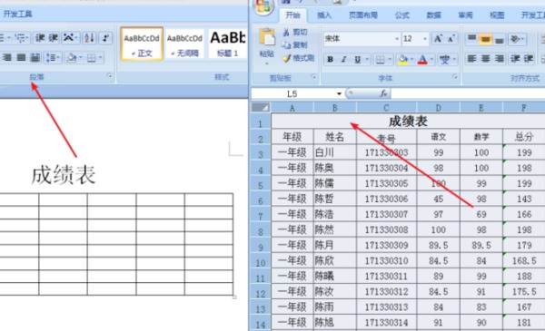This screenshot has height=331, width=545.
Task: Switch to the 开始 tab in Excel
Action: click(x=292, y=15)
